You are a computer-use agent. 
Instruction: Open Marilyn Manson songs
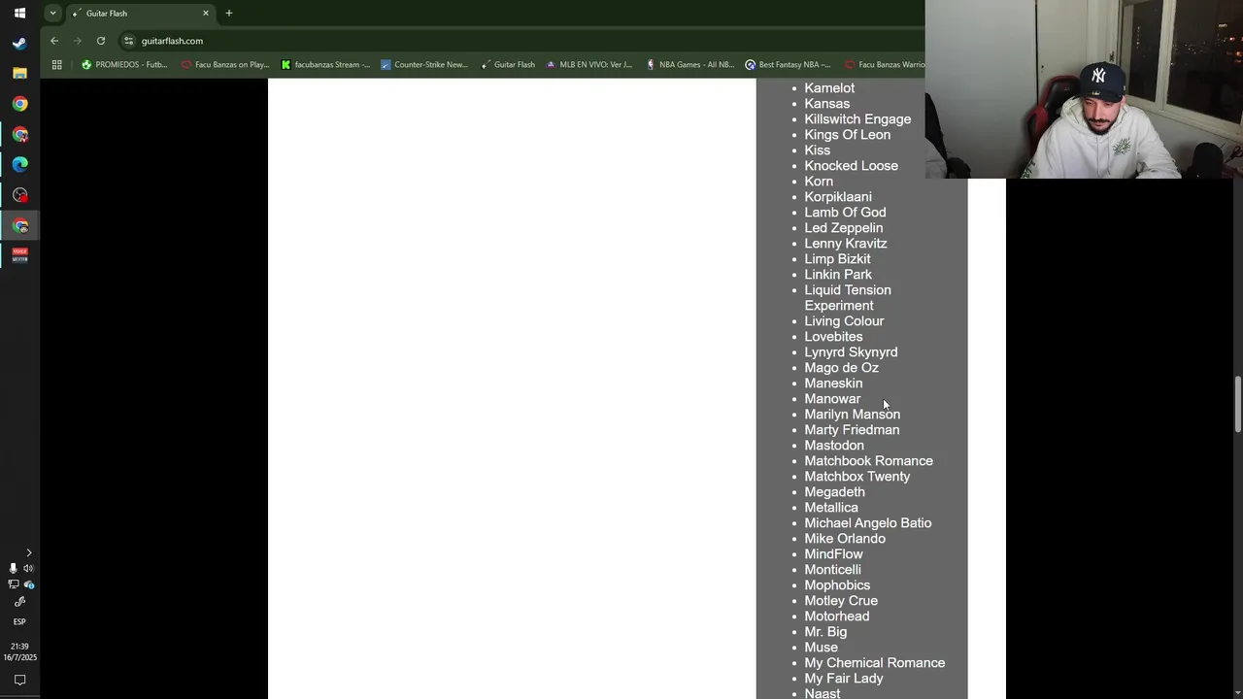click(852, 415)
